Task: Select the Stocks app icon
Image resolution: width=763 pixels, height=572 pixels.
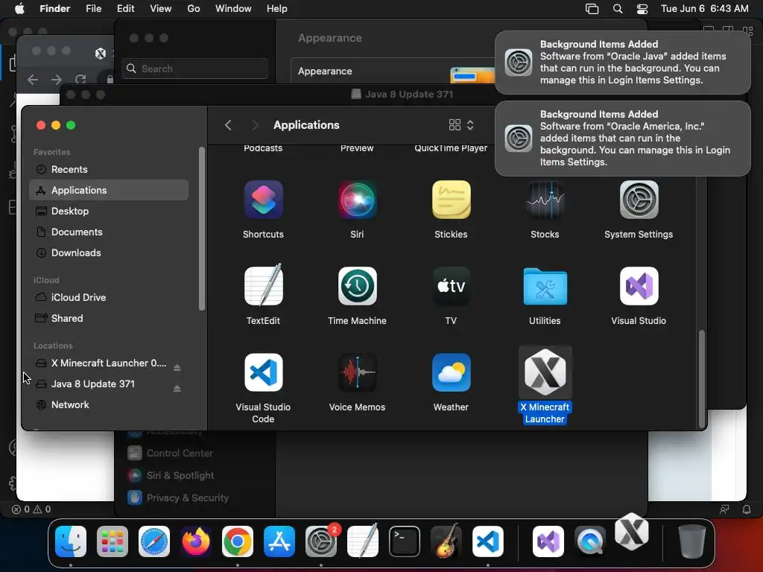Action: tap(545, 200)
